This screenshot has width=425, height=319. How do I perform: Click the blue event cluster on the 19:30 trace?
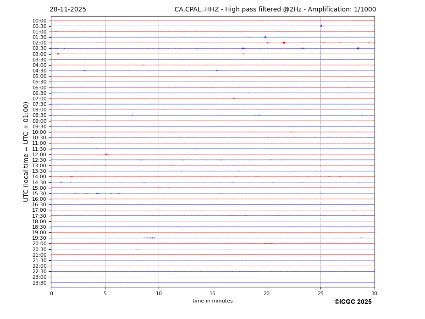[150, 238]
